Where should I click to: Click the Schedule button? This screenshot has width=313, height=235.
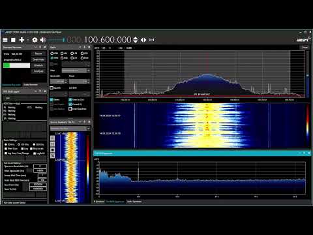click(38, 65)
